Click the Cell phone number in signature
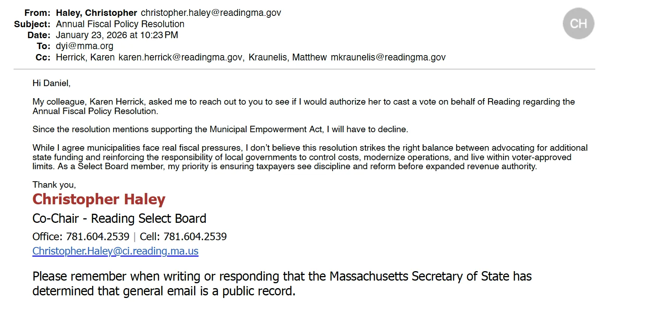The height and width of the screenshot is (321, 653). 195,237
